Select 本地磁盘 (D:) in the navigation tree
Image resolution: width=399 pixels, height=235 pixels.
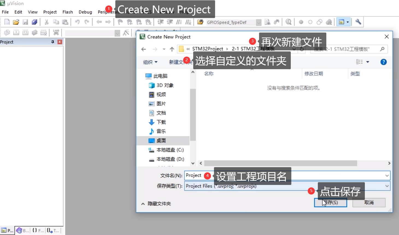pyautogui.click(x=166, y=159)
